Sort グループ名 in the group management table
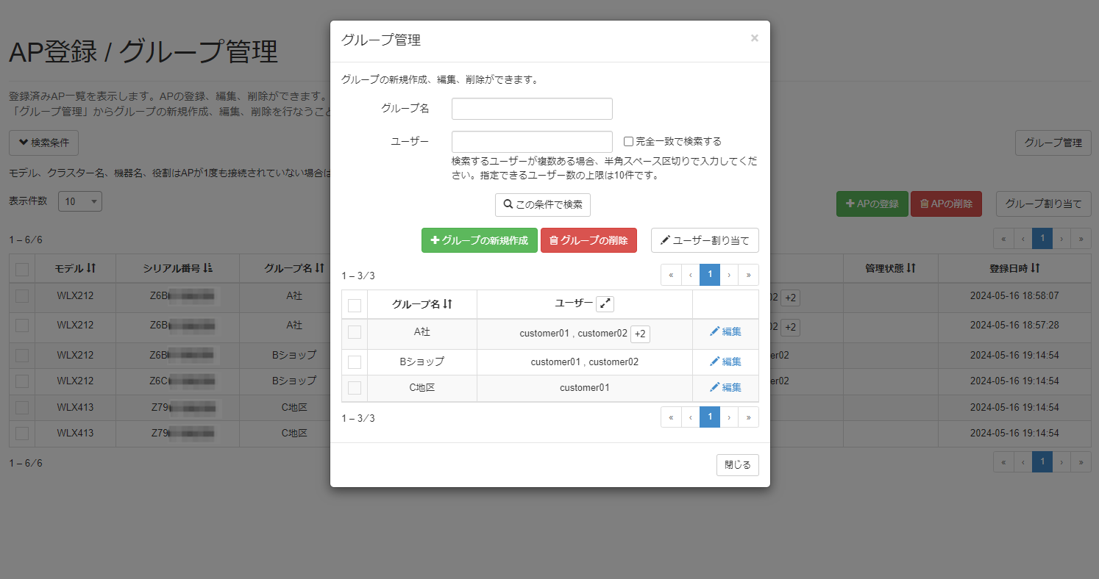The height and width of the screenshot is (579, 1099). coord(448,303)
